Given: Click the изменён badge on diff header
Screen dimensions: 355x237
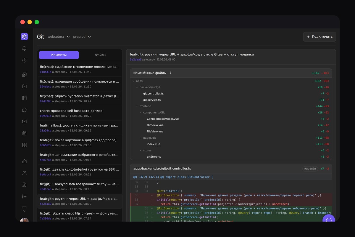Looking at the screenshot, I should (310, 169).
